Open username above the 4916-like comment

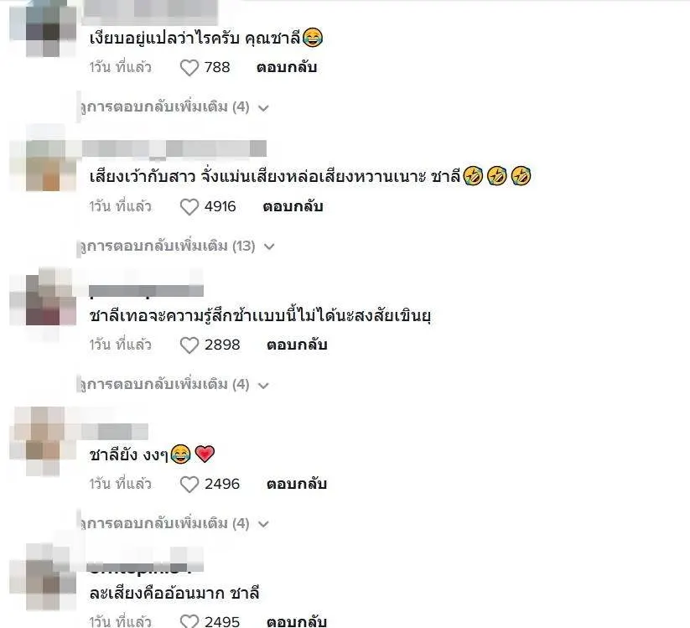[174, 148]
